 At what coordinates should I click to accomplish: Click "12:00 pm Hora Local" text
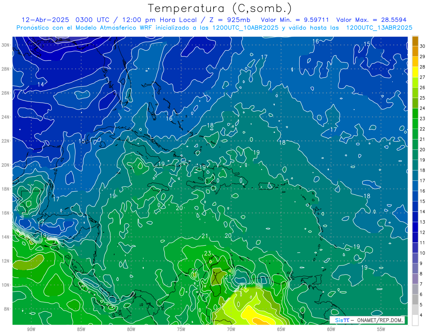coord(159,20)
